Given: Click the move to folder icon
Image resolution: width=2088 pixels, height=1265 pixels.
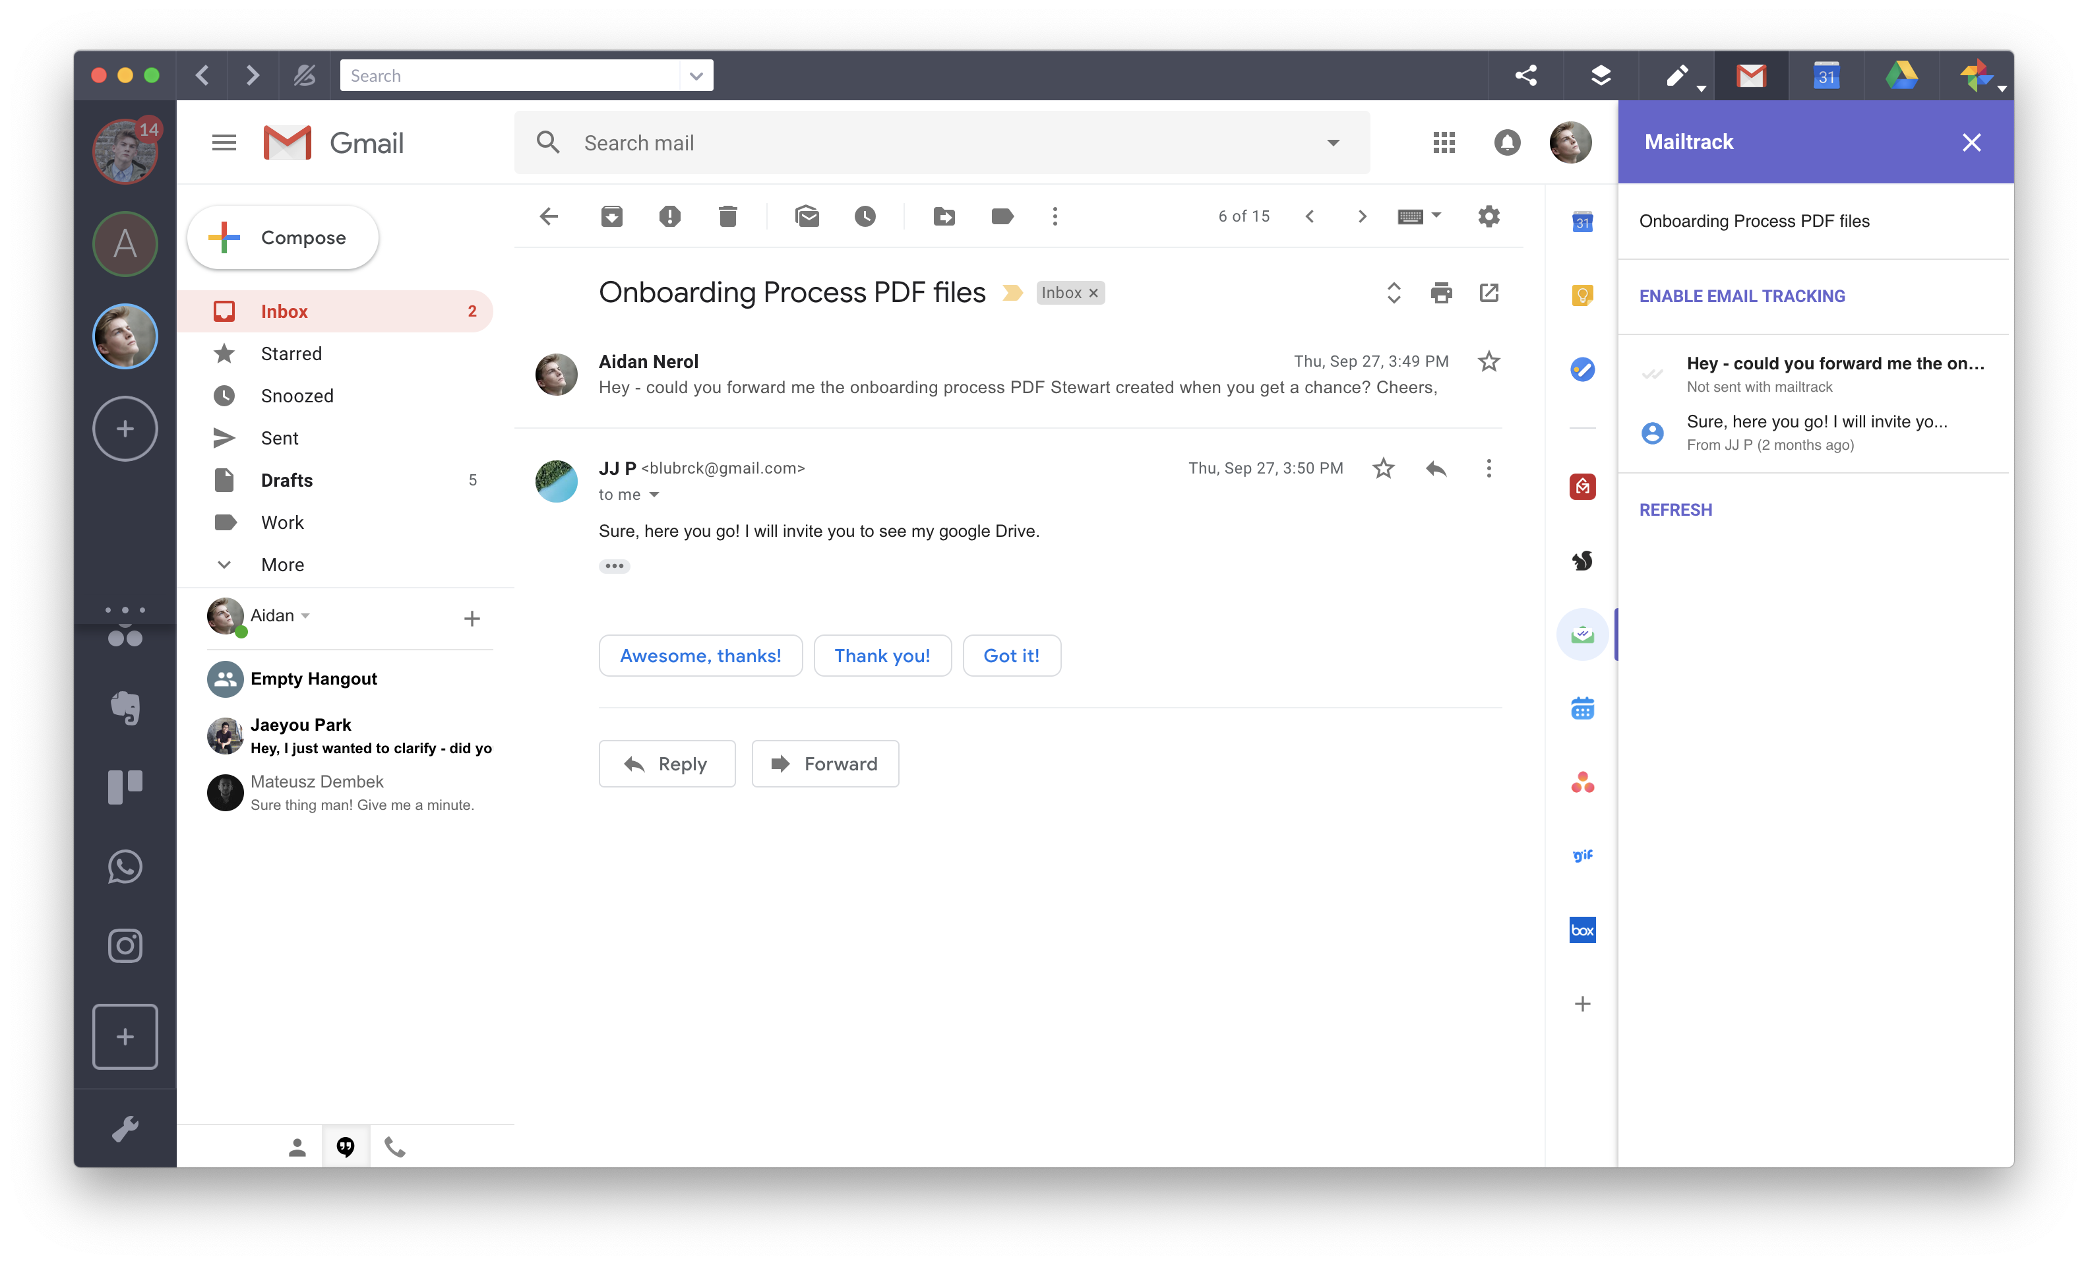Looking at the screenshot, I should coord(944,216).
